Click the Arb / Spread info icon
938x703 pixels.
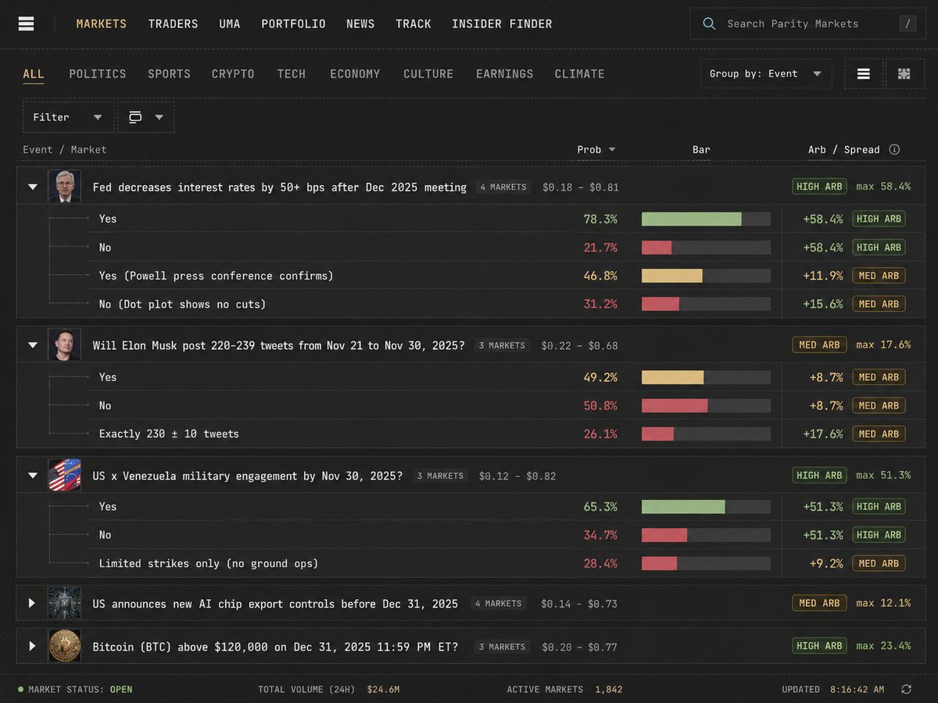point(894,149)
